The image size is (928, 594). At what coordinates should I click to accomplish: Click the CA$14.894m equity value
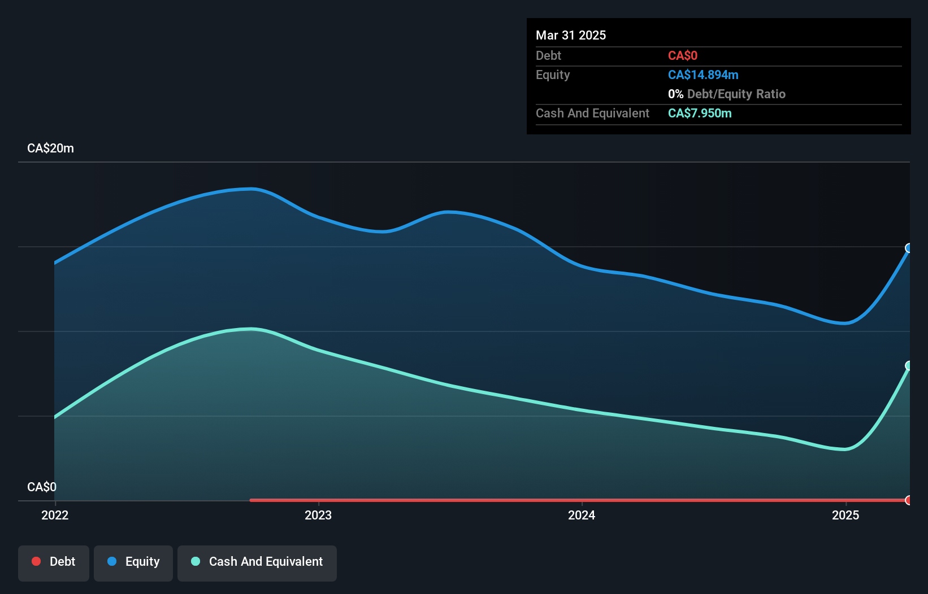click(703, 75)
